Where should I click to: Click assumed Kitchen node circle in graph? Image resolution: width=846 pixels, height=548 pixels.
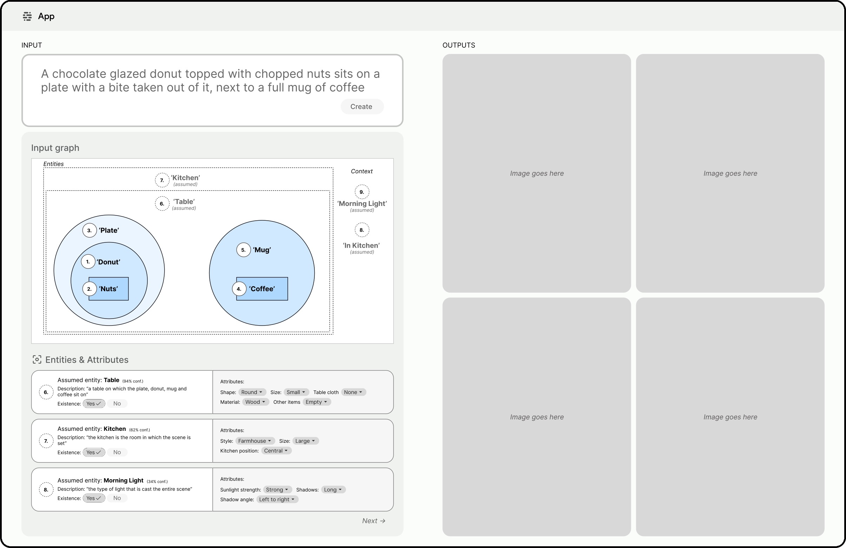[x=162, y=180]
